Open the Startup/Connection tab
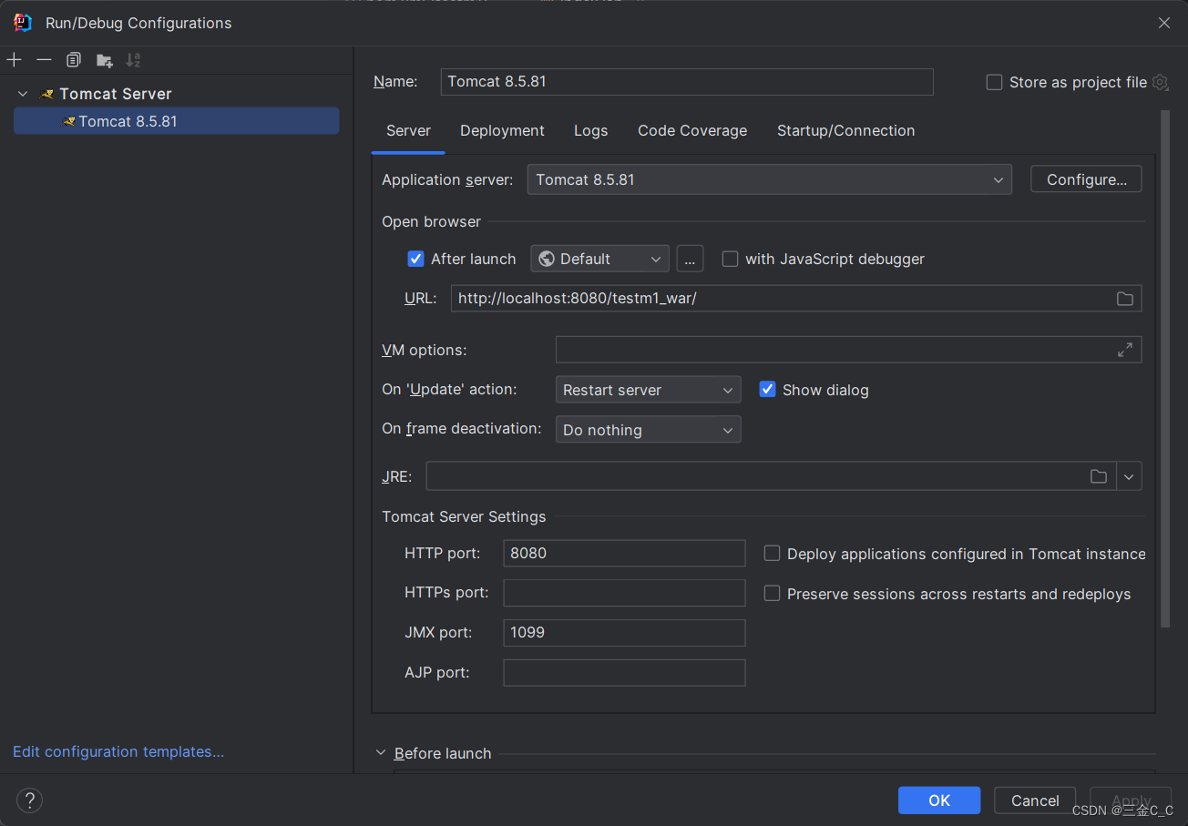The width and height of the screenshot is (1188, 826). (845, 130)
